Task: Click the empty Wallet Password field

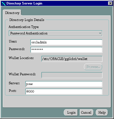Action: tap(72, 75)
